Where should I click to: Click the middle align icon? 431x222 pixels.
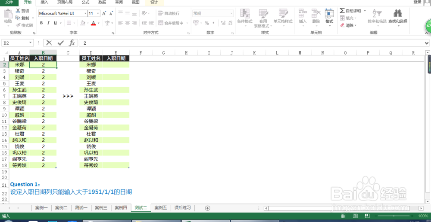click(x=127, y=13)
